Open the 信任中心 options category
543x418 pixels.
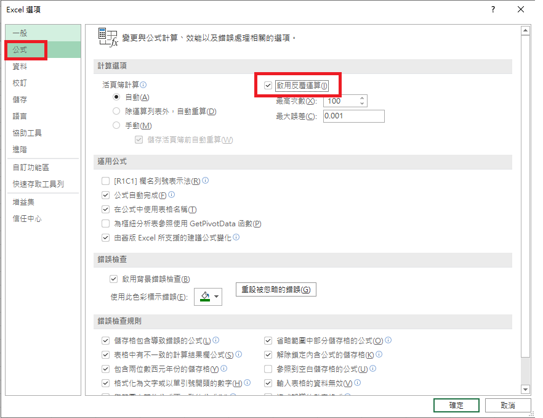tap(43, 218)
